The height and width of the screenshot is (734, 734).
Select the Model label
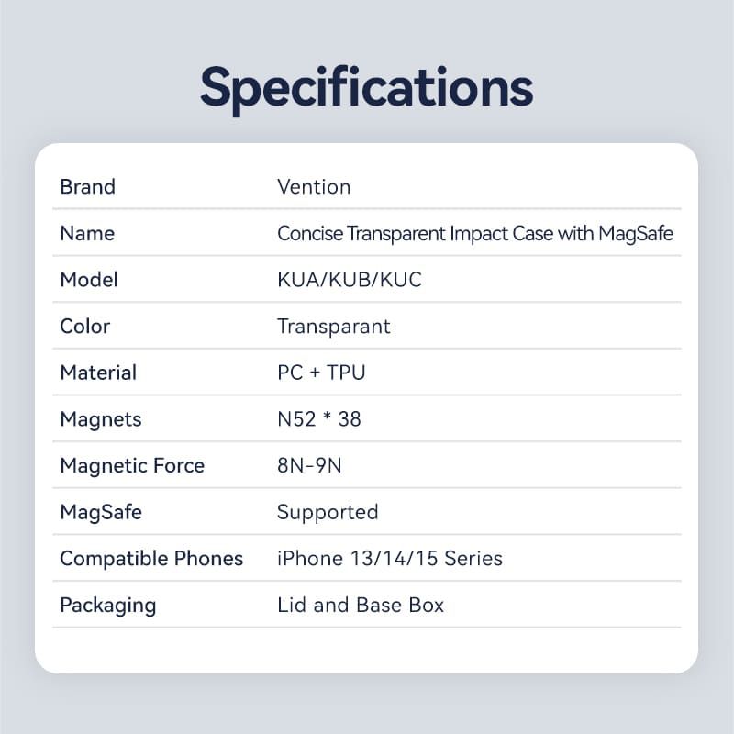click(89, 280)
